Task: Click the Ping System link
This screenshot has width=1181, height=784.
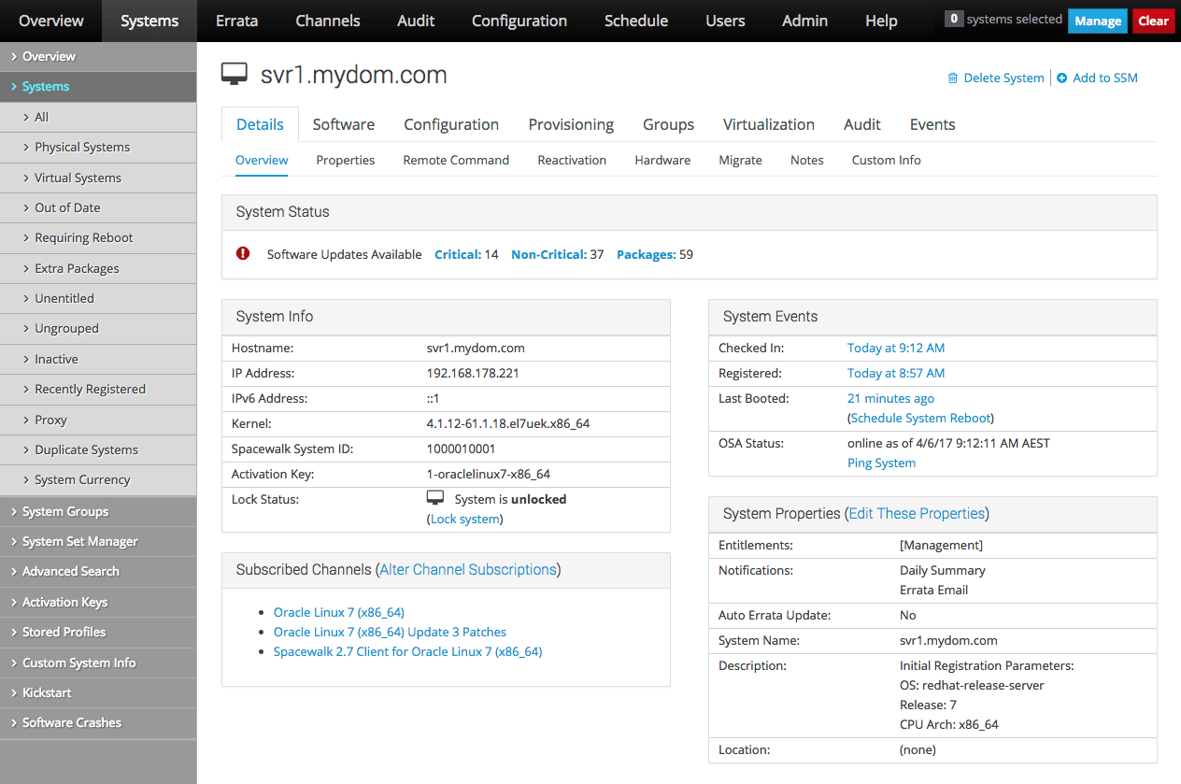Action: tap(881, 463)
